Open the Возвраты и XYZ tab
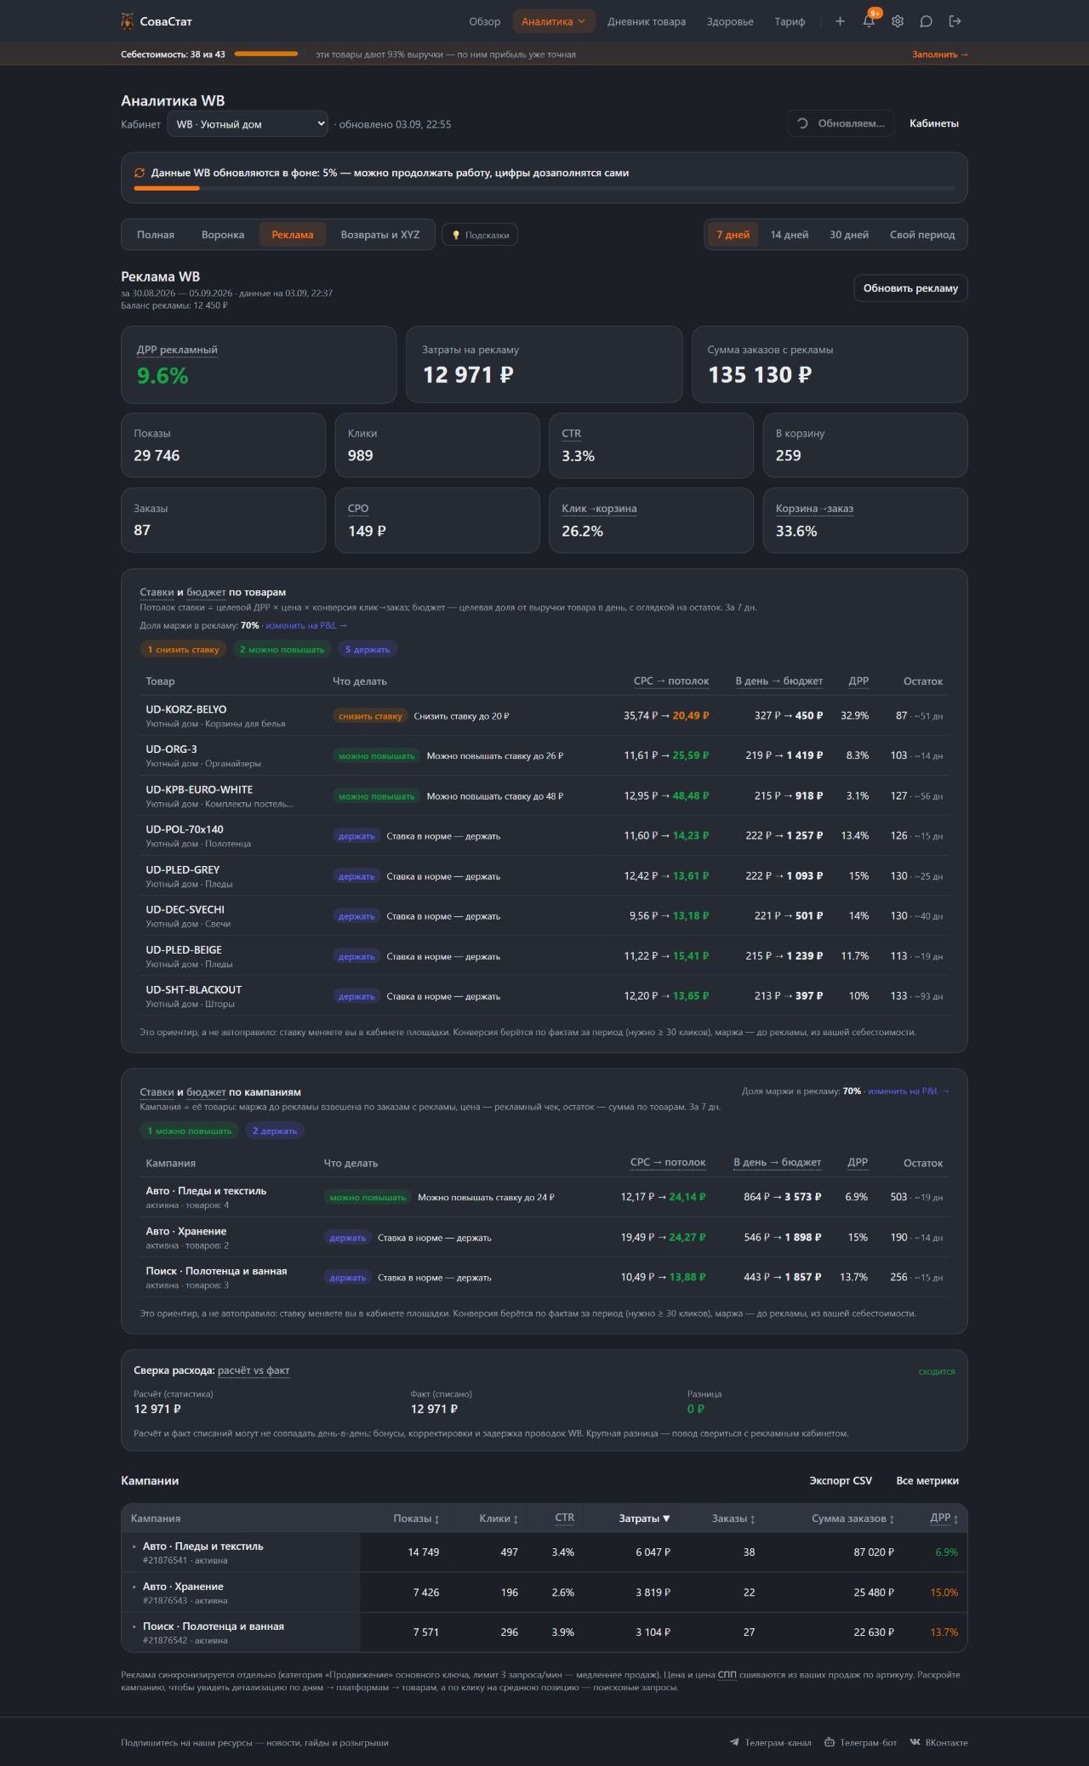This screenshot has height=1766, width=1089. [380, 235]
